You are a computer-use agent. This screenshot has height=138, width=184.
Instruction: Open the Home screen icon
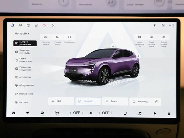[x=14, y=113]
